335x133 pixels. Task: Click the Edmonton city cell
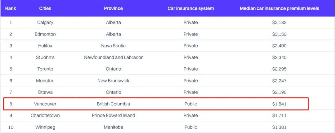pyautogui.click(x=45, y=34)
